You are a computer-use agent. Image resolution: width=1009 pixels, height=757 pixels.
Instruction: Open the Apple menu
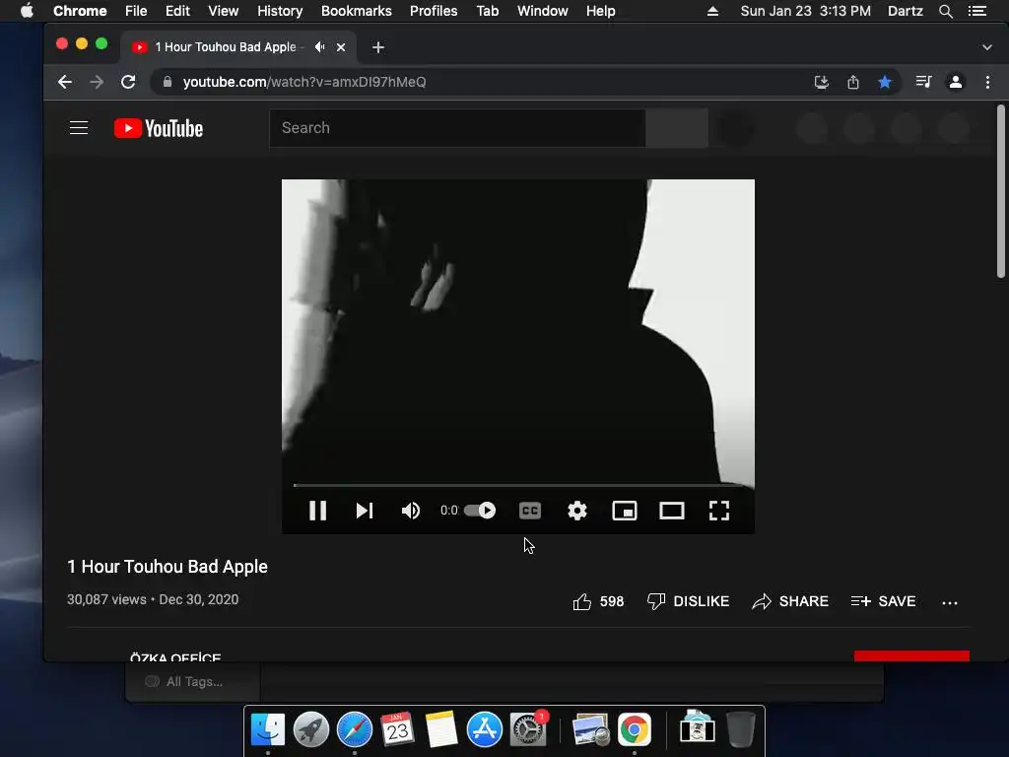pyautogui.click(x=27, y=11)
